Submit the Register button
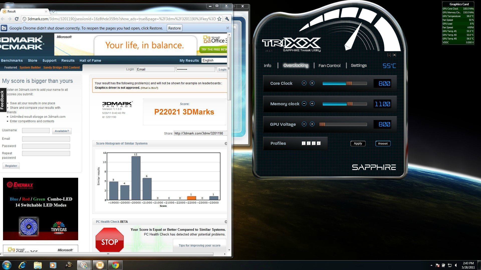 [11, 166]
